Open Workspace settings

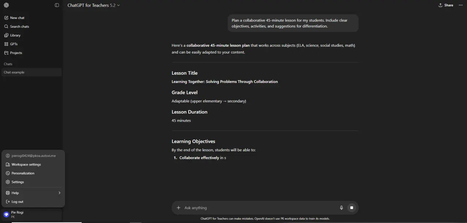point(33,164)
